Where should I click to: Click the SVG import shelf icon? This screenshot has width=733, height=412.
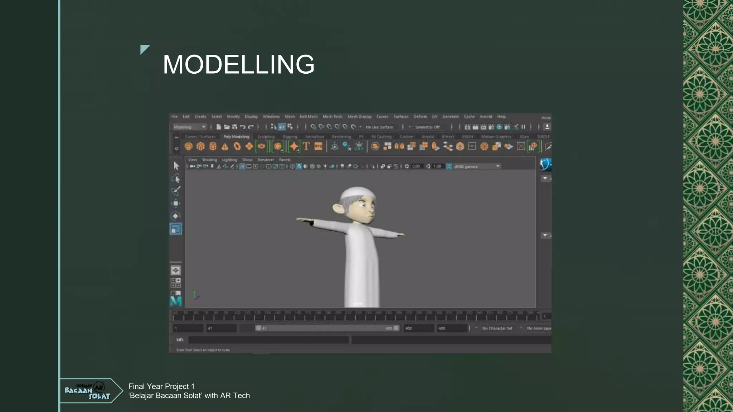pos(318,146)
